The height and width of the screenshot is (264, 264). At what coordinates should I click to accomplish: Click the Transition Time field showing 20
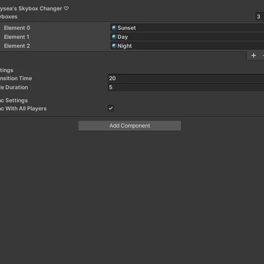coord(186,78)
